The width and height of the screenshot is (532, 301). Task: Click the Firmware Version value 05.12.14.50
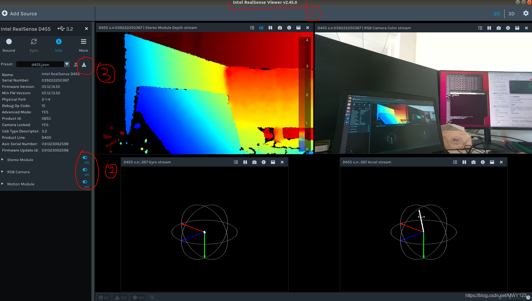(x=51, y=87)
